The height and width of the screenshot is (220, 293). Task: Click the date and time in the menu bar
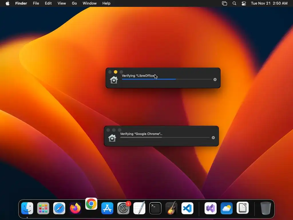click(x=269, y=3)
